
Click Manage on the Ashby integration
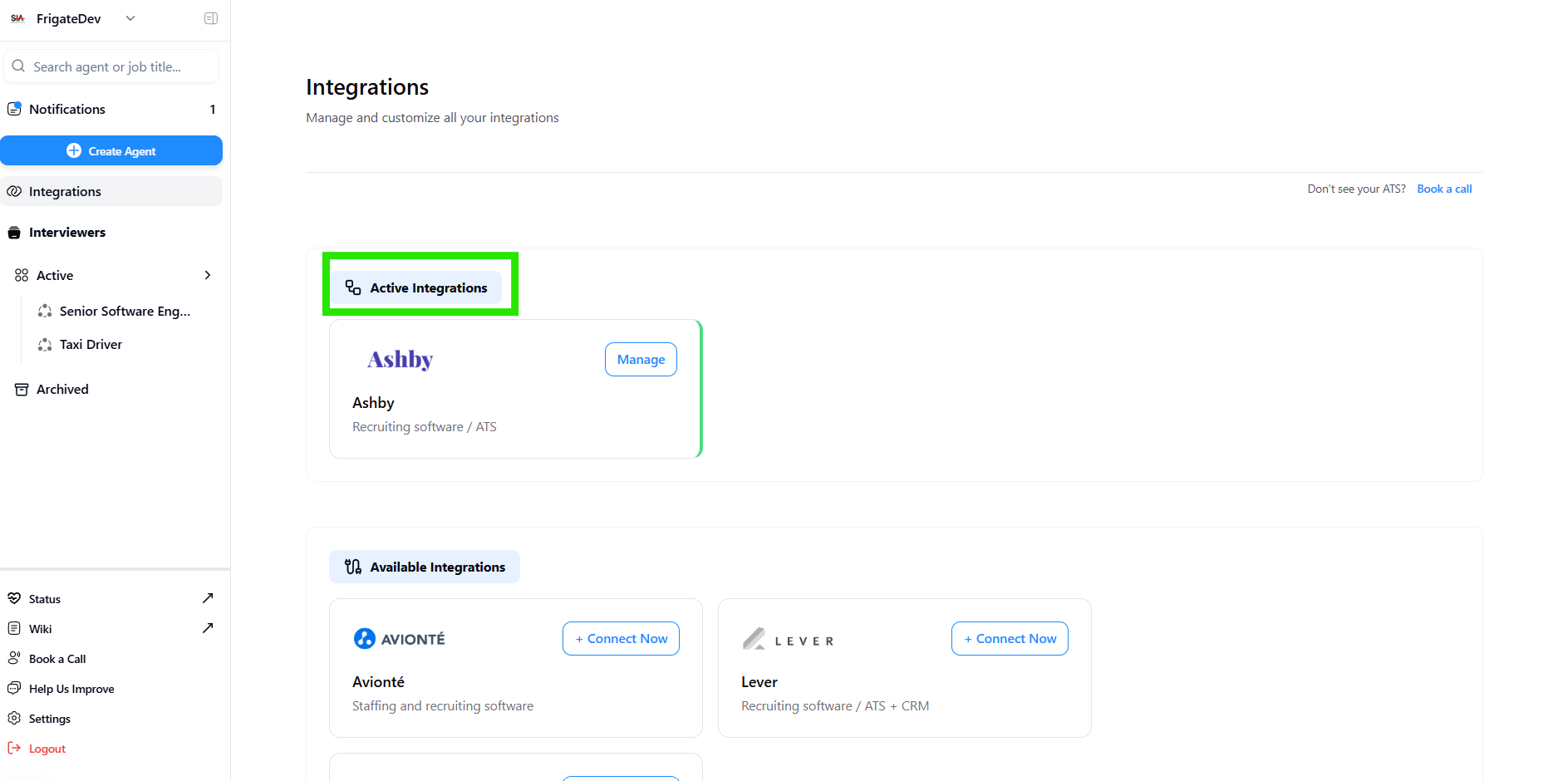point(641,360)
